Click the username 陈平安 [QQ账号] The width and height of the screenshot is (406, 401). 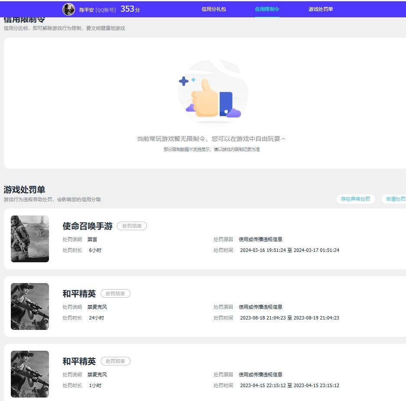[97, 10]
